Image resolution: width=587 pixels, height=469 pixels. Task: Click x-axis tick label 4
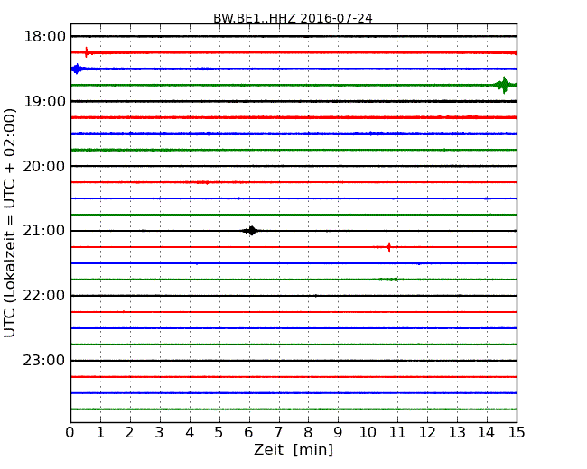(190, 432)
